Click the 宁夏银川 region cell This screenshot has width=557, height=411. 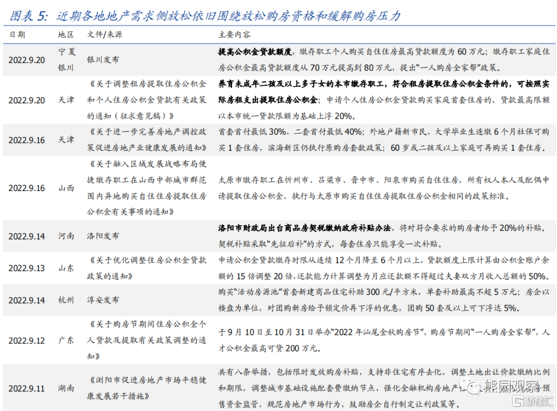(x=67, y=60)
